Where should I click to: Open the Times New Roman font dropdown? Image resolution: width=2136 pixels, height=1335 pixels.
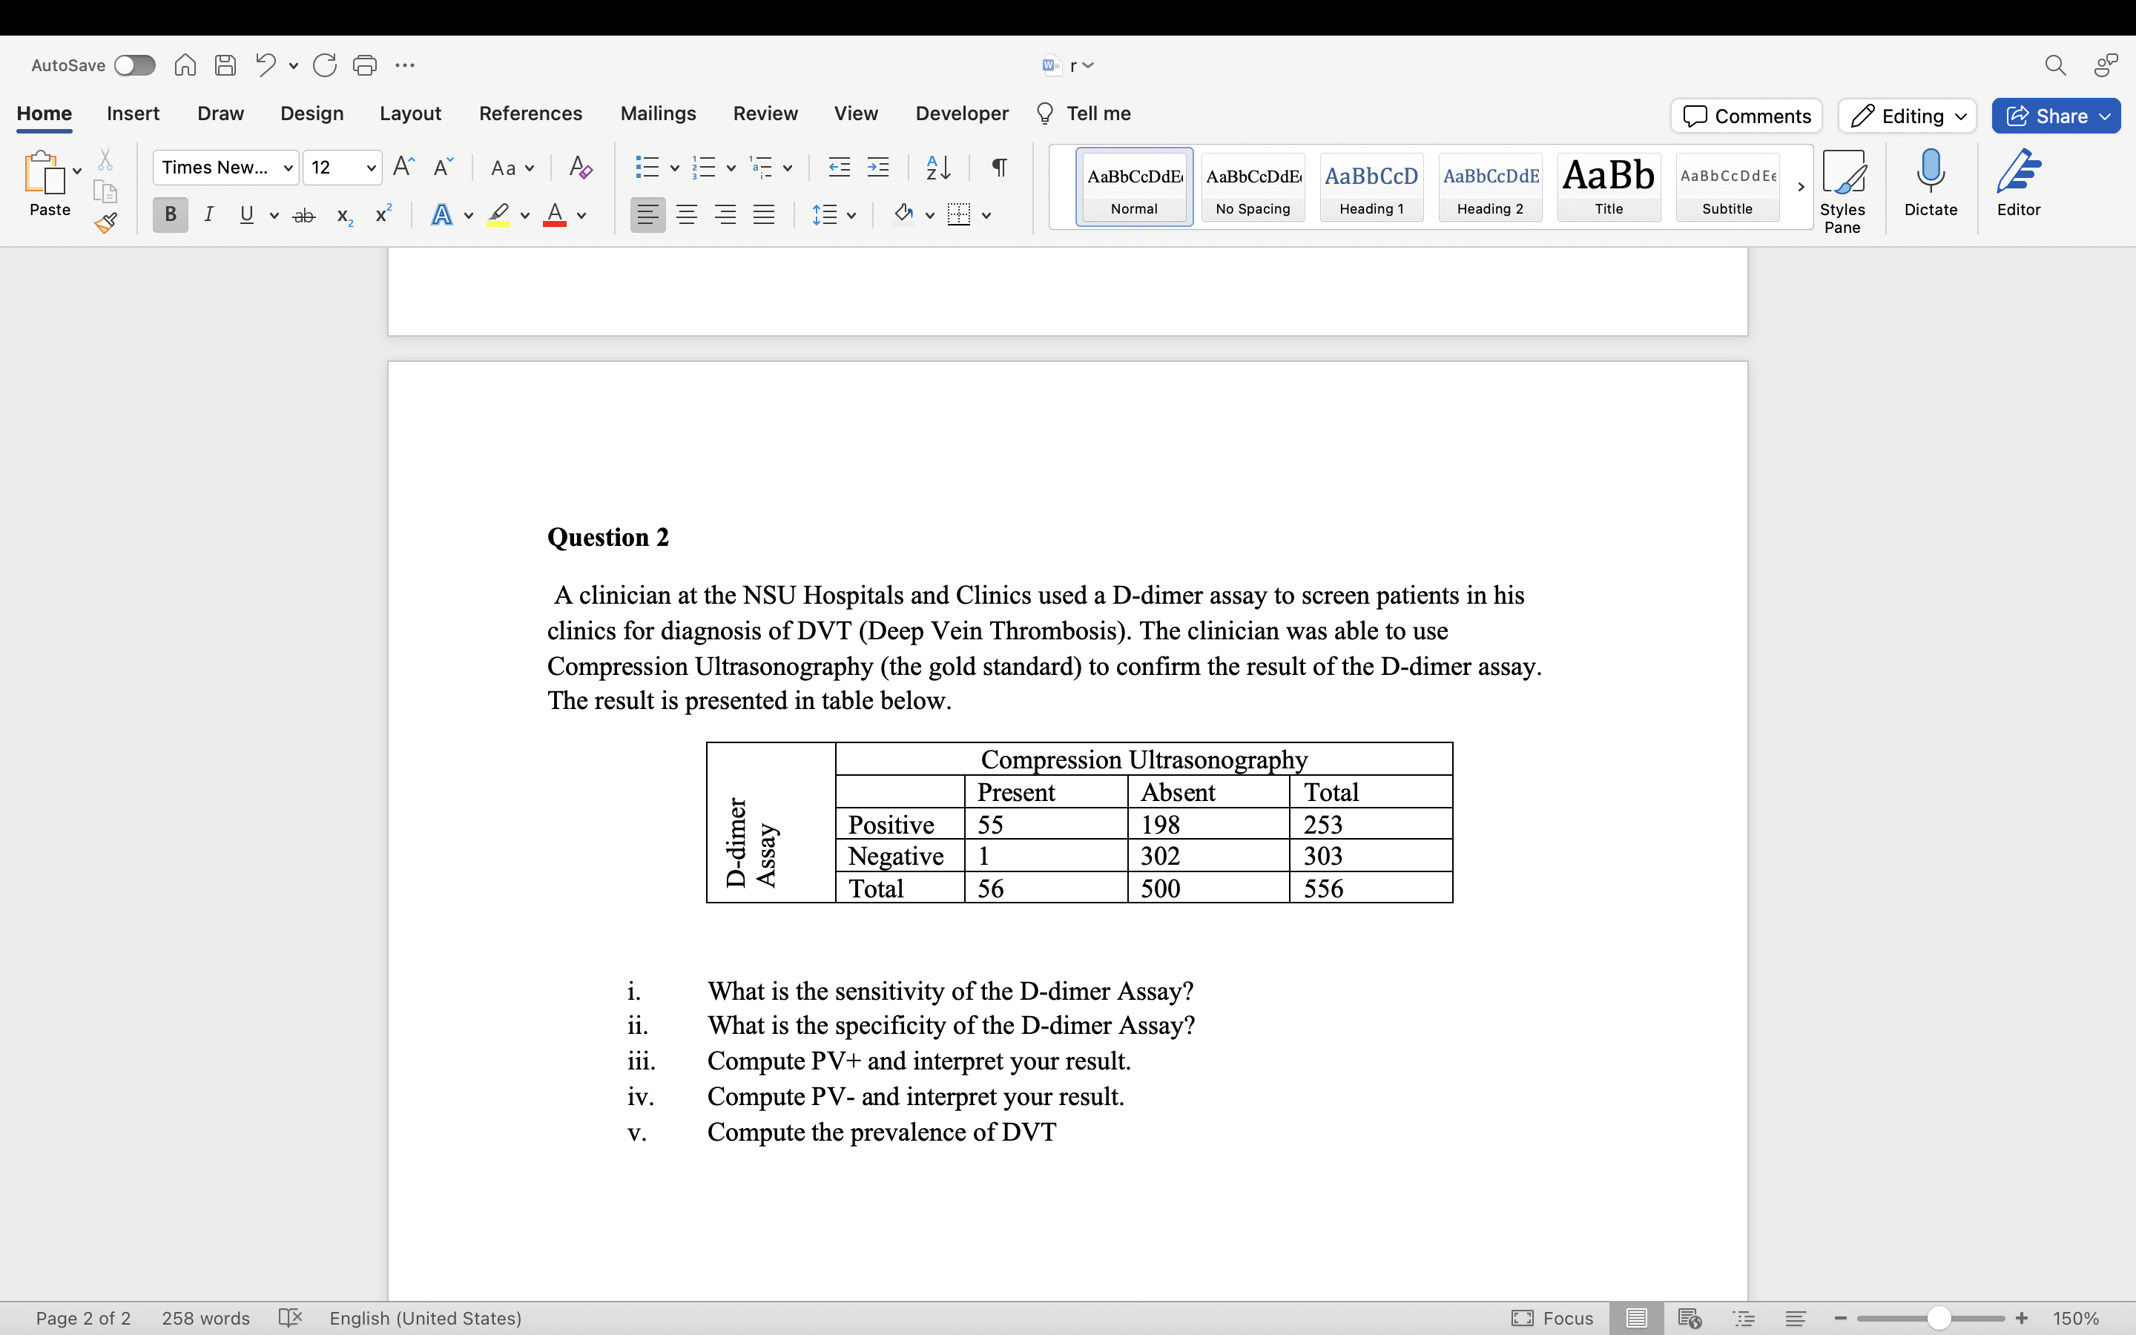288,168
